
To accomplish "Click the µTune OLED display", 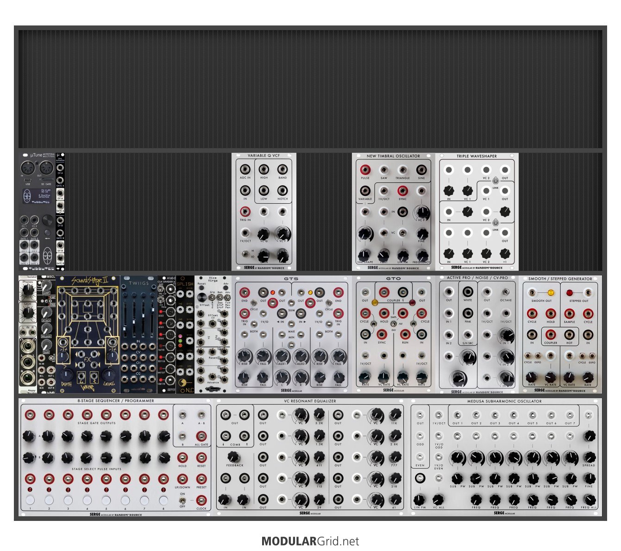I will (38, 196).
